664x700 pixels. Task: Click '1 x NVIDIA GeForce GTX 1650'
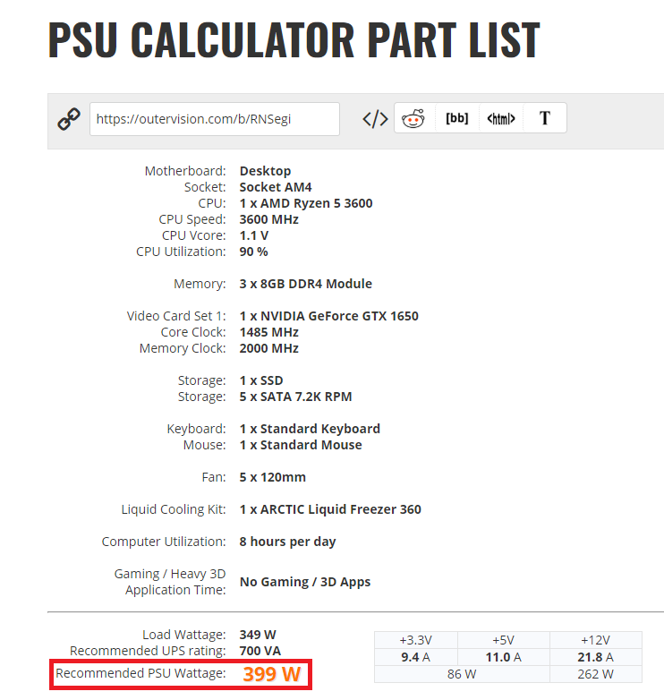[x=329, y=316]
